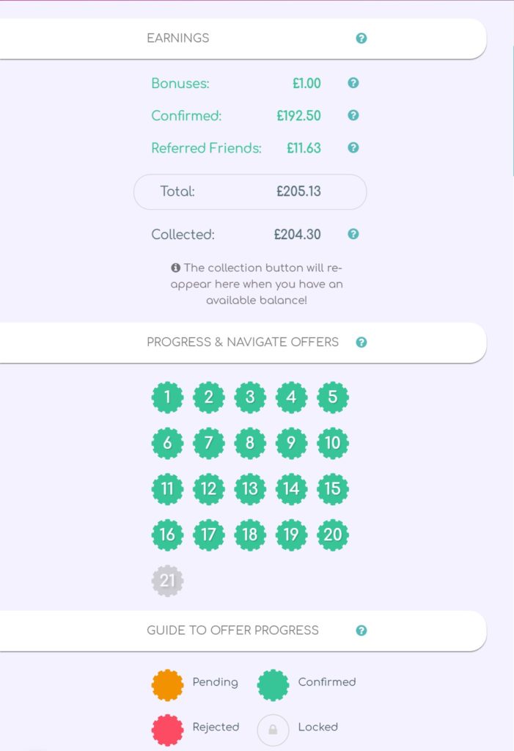This screenshot has height=751, width=514.
Task: Click the help icon next to Collected
Action: 353,234
